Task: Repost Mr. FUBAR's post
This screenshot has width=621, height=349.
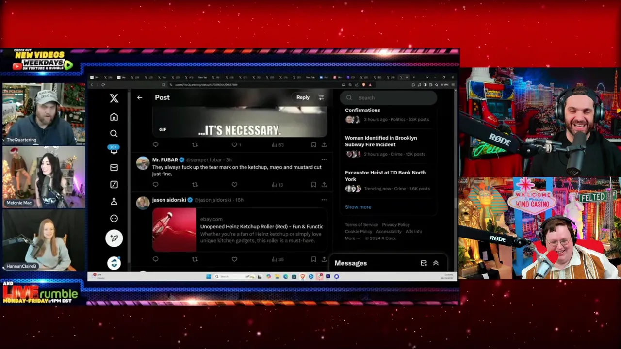Action: click(x=195, y=184)
